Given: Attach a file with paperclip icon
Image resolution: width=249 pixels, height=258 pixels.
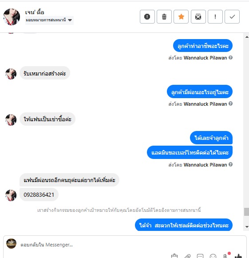Looking at the screenshot, I should [187, 256].
